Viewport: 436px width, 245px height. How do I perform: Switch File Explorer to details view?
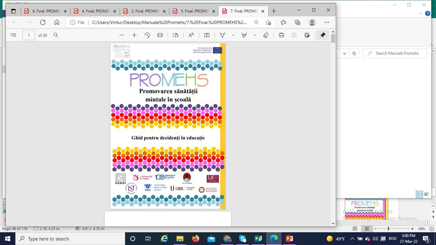tap(419, 194)
